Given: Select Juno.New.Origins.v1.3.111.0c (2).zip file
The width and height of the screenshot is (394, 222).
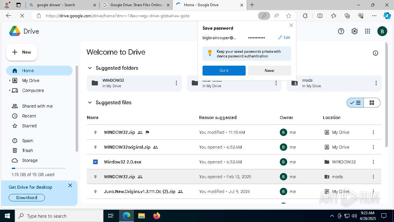Looking at the screenshot, I should tap(234, 191).
